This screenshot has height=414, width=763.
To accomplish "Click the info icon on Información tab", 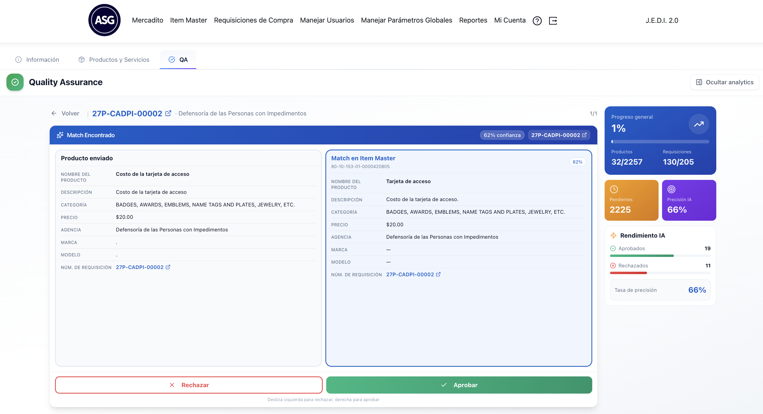I will pos(18,60).
